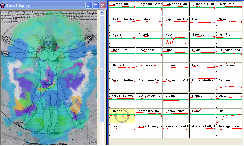The height and width of the screenshot is (146, 244).
Task: Select the Average Head graph cell
Action: pyautogui.click(x=176, y=131)
